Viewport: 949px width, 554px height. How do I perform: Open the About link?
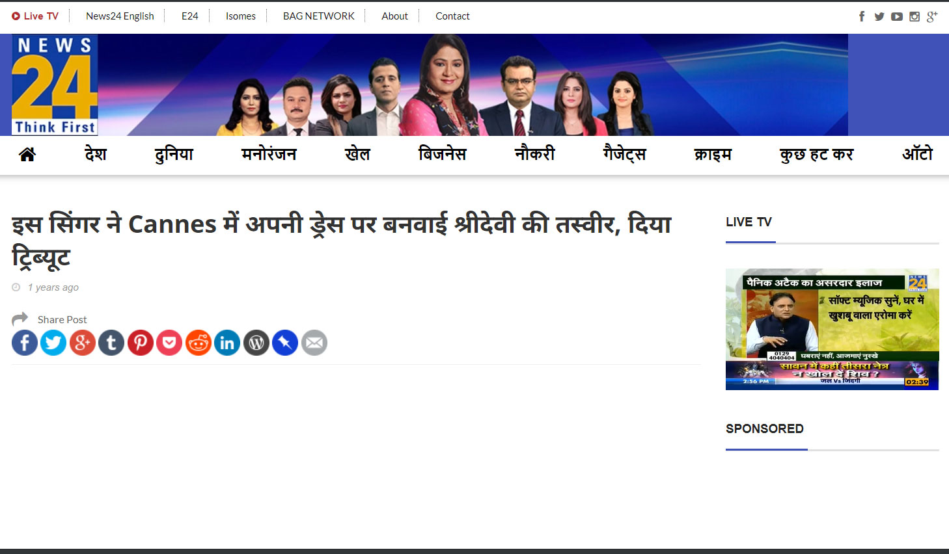[x=395, y=16]
